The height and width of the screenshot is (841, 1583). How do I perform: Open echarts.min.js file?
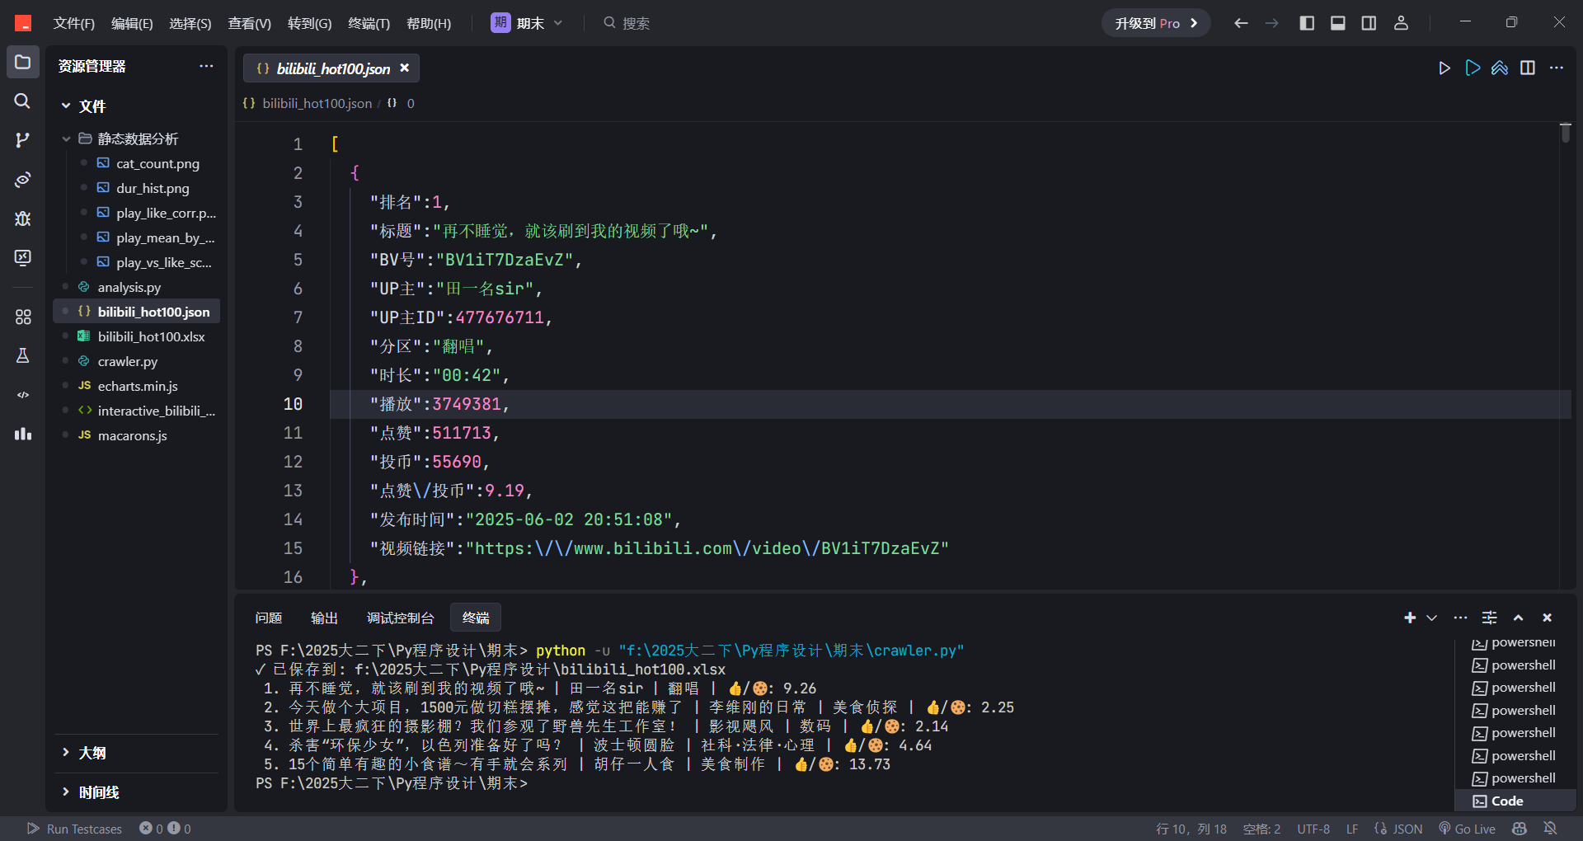pyautogui.click(x=138, y=386)
